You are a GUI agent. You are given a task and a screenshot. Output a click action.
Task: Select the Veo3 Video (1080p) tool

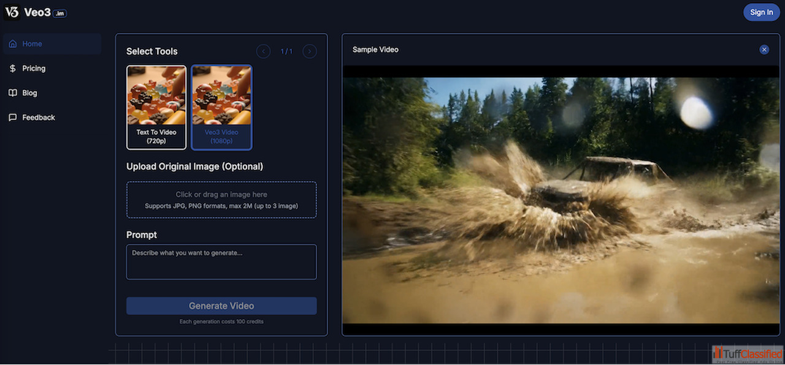click(x=221, y=108)
